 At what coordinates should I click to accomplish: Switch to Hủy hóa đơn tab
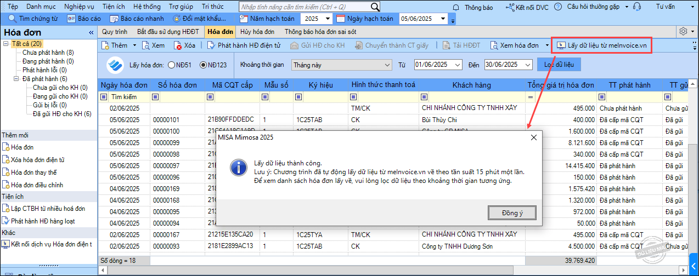tap(257, 32)
